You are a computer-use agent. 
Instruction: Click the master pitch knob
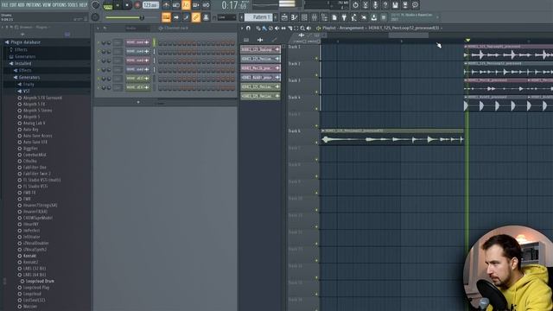[95, 17]
